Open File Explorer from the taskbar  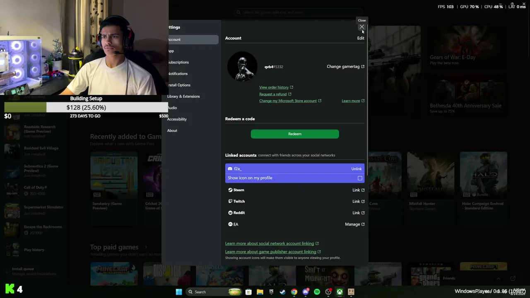coord(260,292)
